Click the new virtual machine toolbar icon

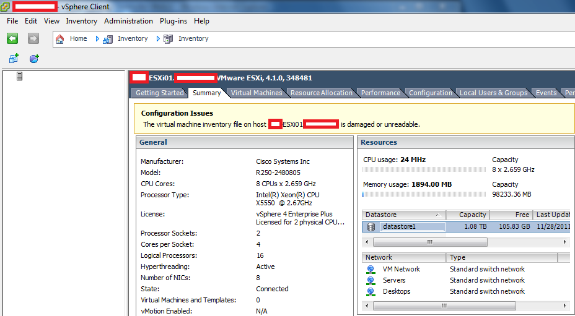[14, 58]
